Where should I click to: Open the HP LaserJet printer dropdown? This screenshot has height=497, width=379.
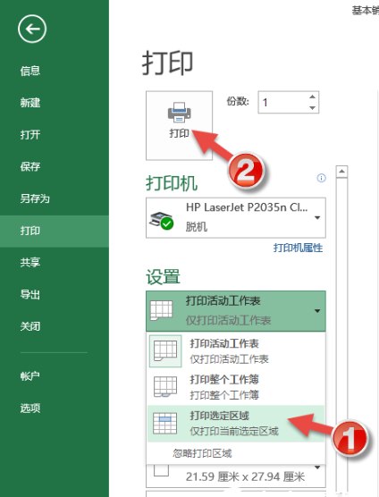pyautogui.click(x=236, y=218)
